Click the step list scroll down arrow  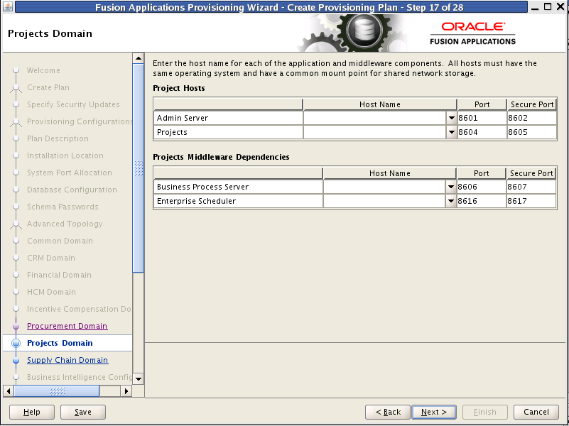(139, 379)
